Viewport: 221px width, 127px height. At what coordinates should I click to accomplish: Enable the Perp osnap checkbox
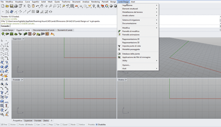tap(48, 125)
